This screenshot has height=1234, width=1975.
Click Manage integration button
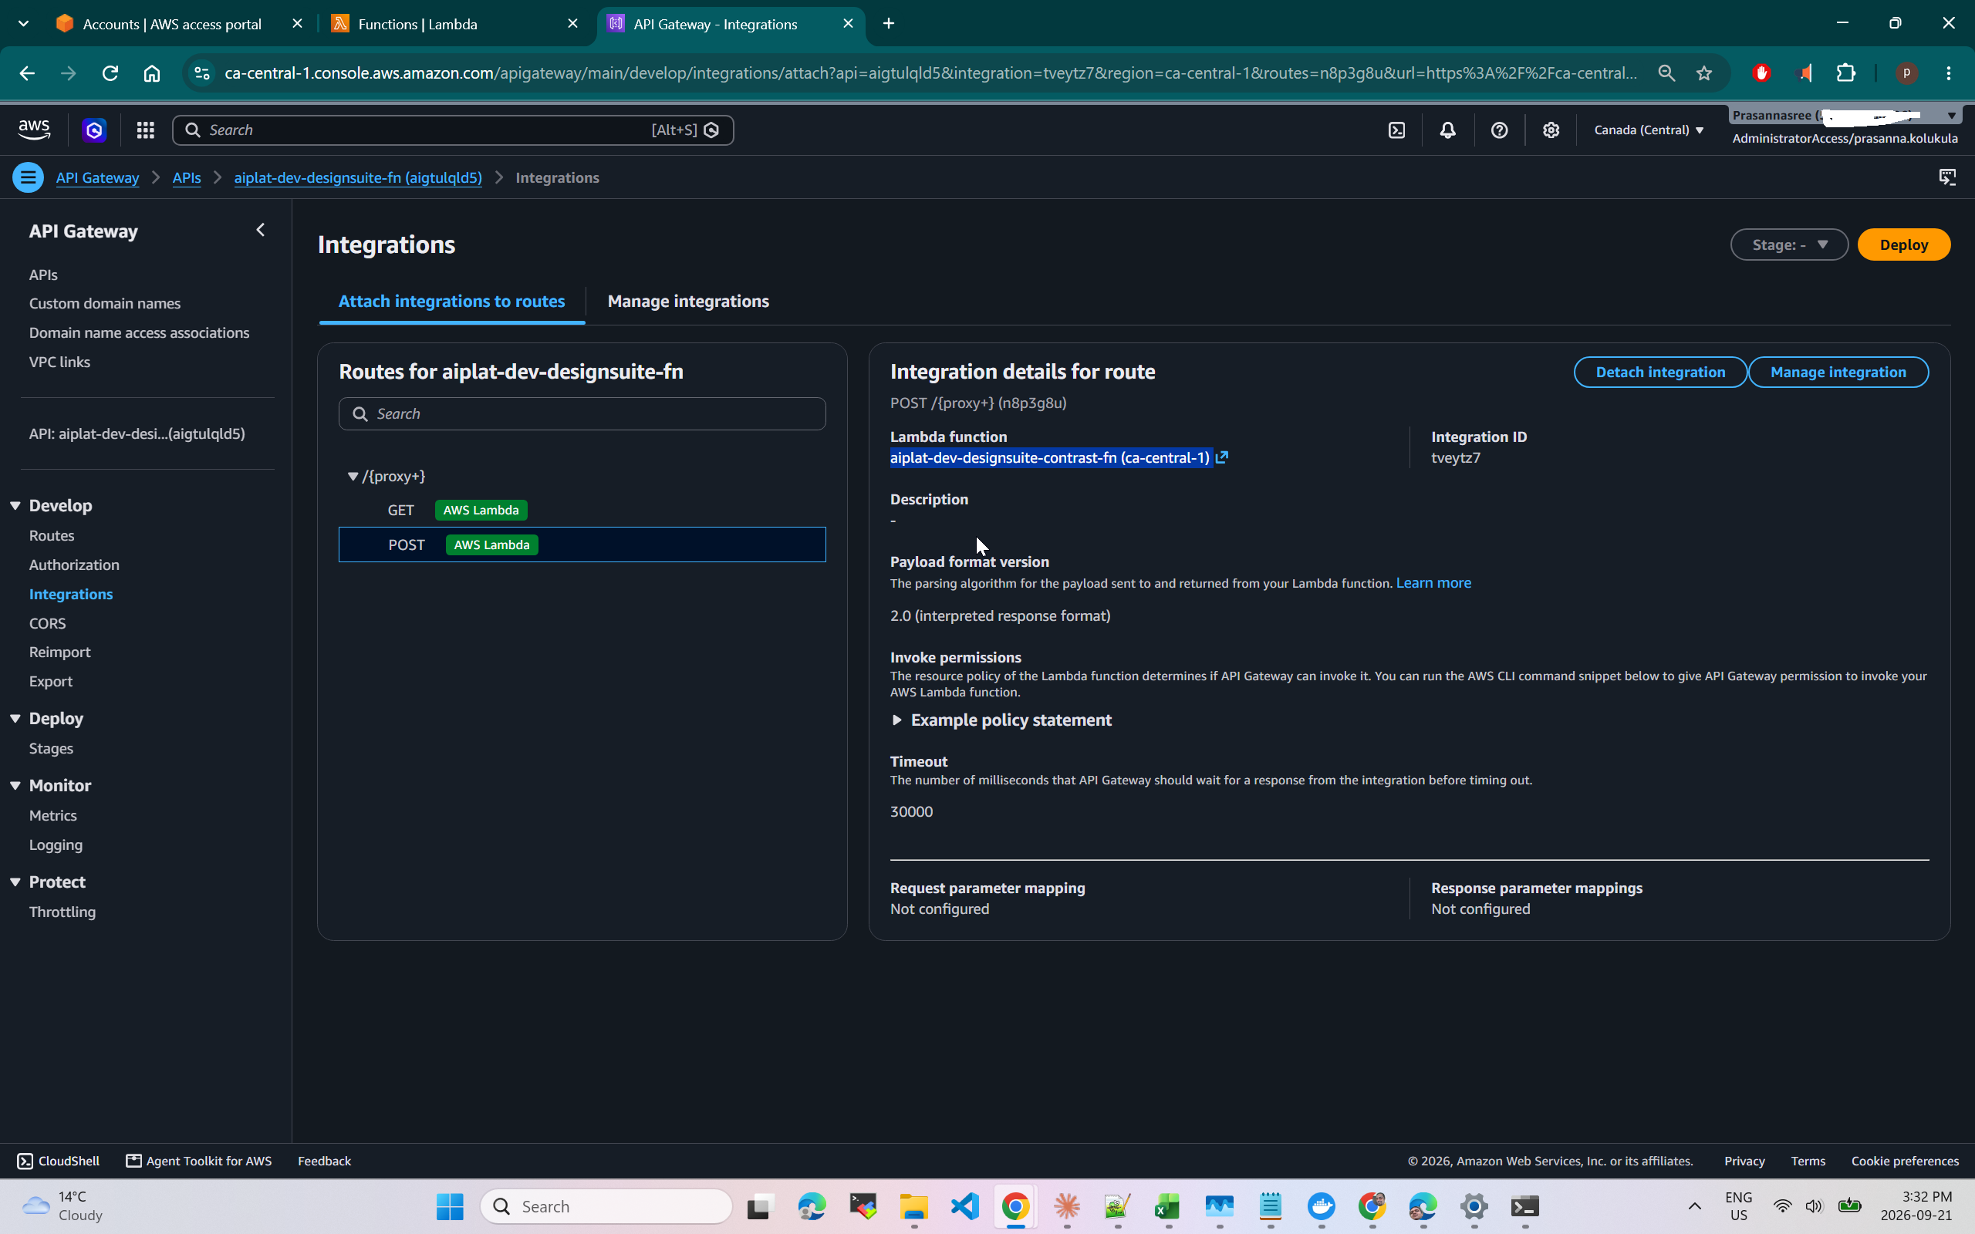1838,373
